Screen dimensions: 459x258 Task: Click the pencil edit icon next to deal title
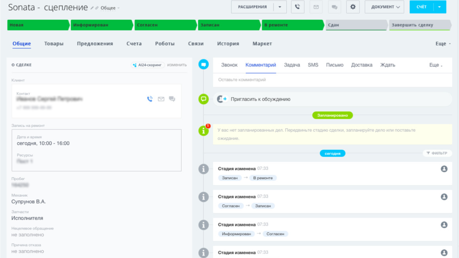pos(92,8)
